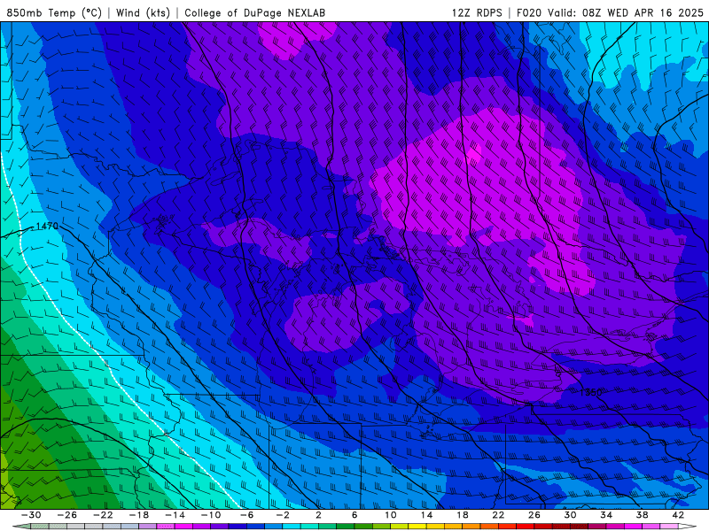Click the '18' color scale label
The height and width of the screenshot is (531, 709).
coord(463,515)
